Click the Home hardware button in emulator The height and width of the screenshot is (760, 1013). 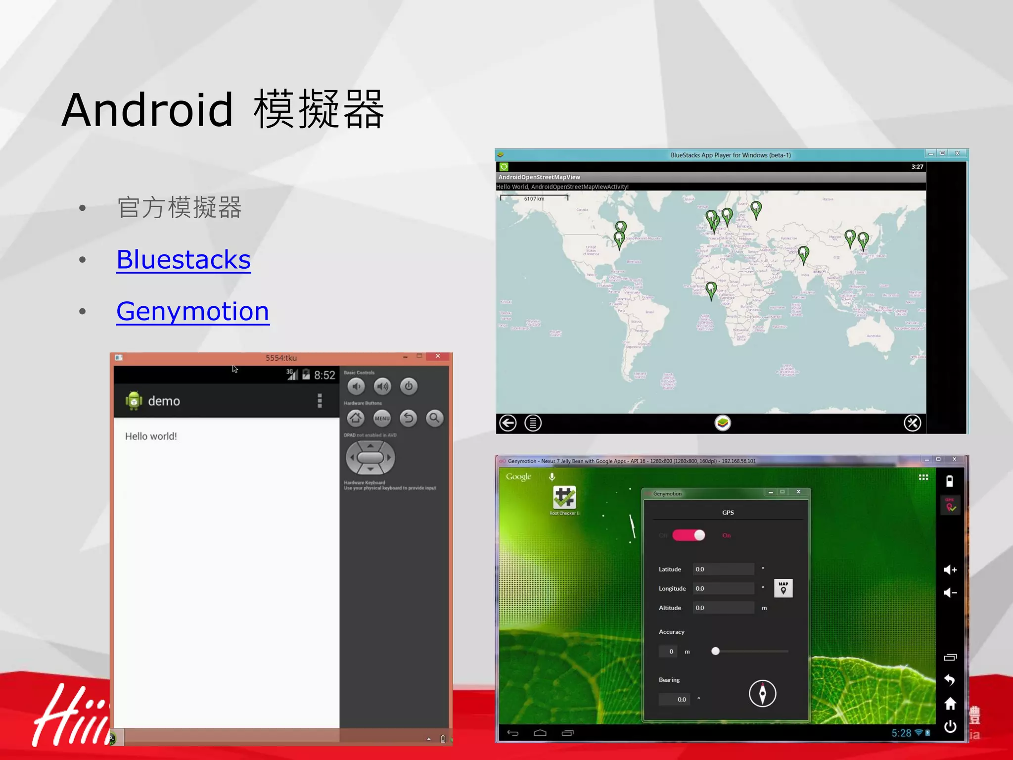tap(356, 418)
